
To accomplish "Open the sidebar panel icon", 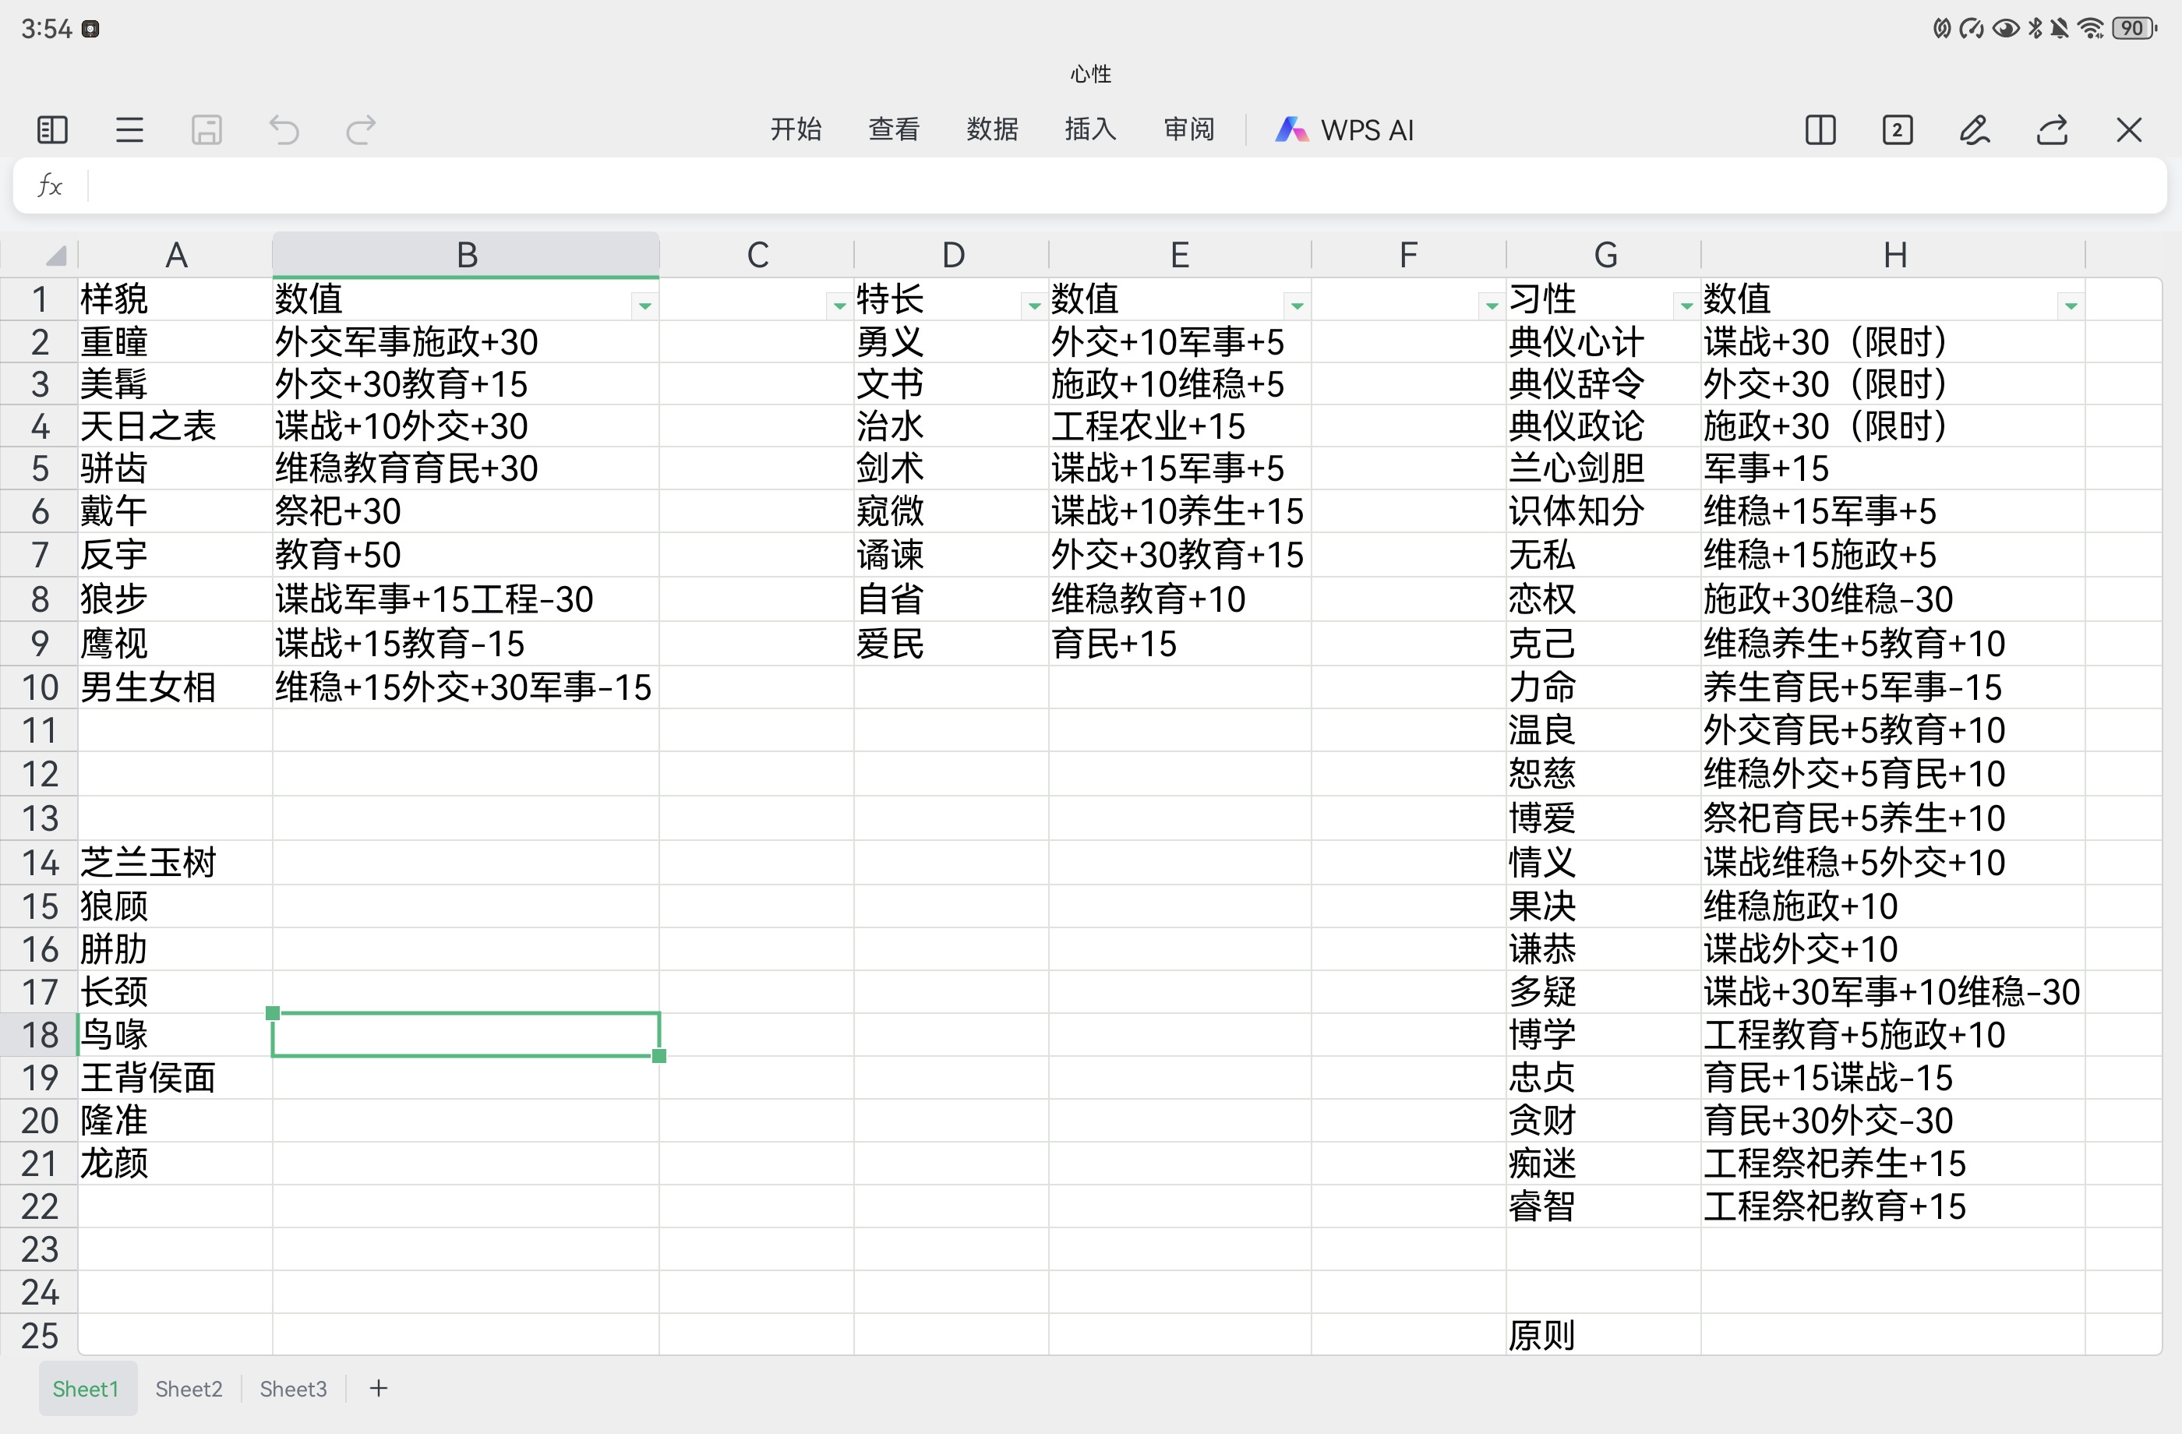I will (x=52, y=130).
